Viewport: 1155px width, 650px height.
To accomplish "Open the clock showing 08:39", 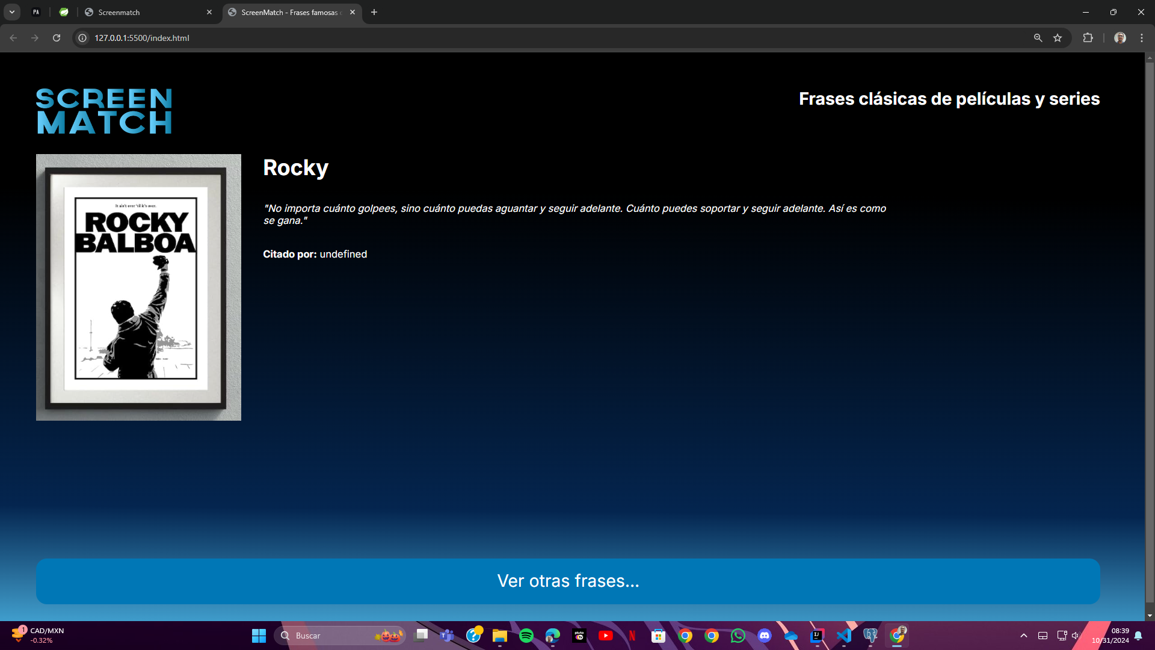I will tap(1110, 636).
